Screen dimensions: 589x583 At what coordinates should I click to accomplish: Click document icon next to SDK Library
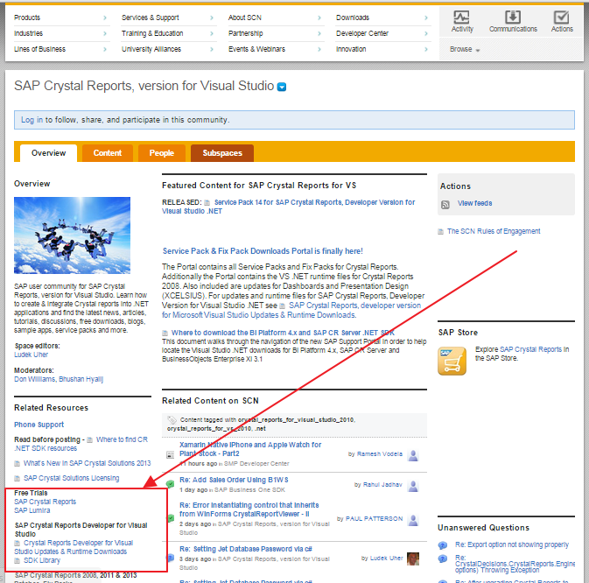[x=17, y=561]
